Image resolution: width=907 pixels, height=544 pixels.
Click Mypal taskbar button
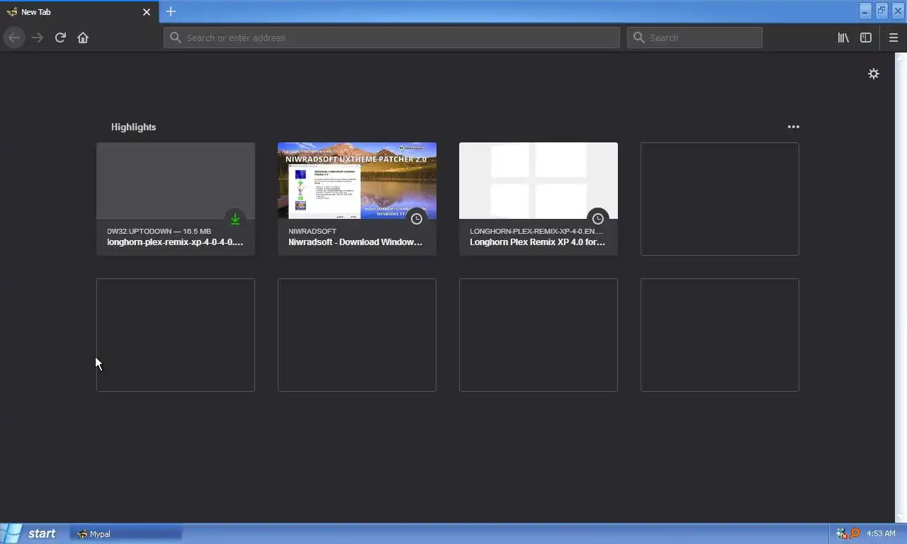(126, 533)
